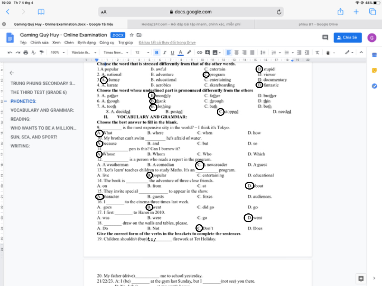Insert an image

click(215, 53)
